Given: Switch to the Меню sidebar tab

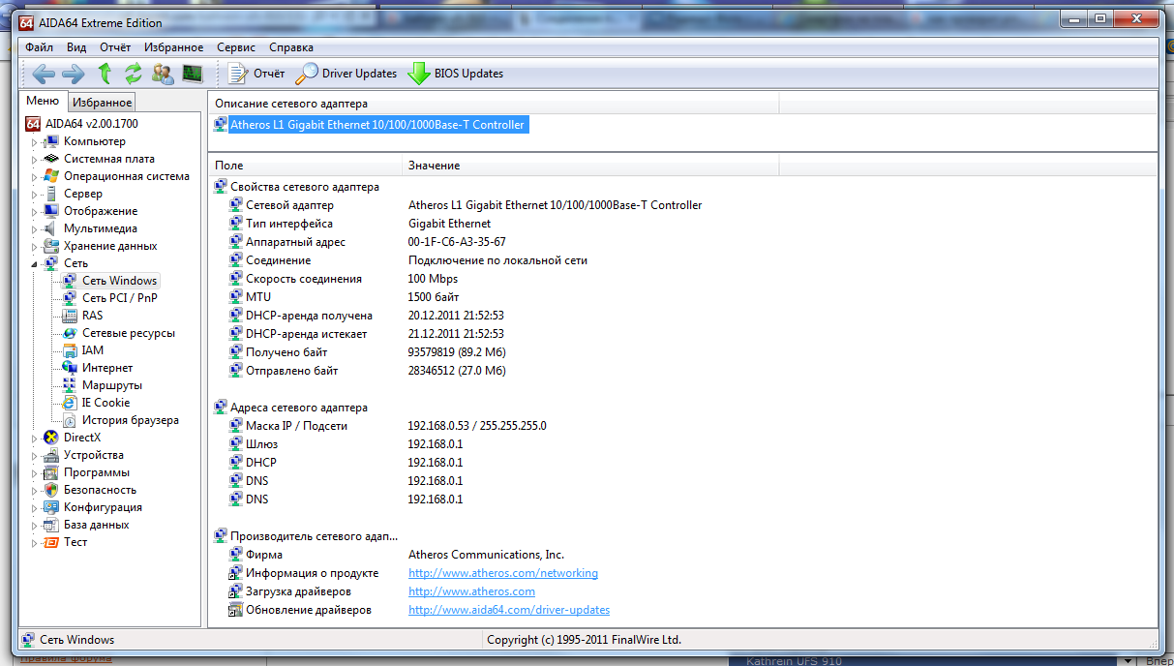Looking at the screenshot, I should tap(43, 102).
